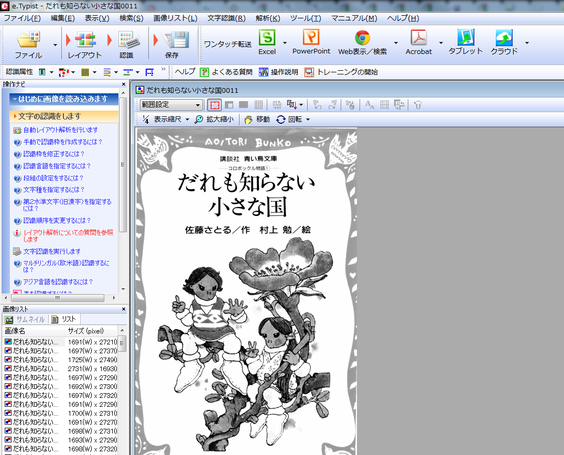Viewport: 564px width, 455px height.
Task: Click the PowerPoint transfer icon
Action: coord(311,39)
